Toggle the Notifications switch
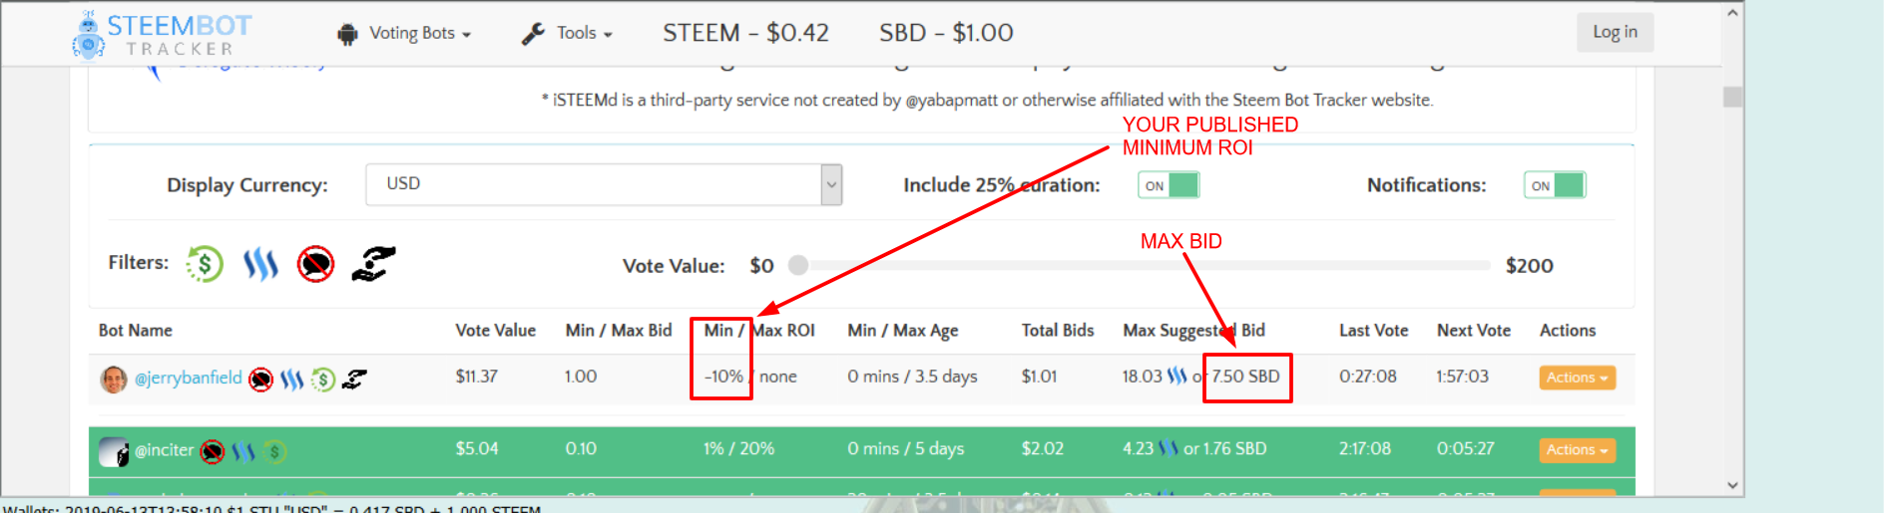Viewport: 1886px width, 513px height. [x=1555, y=185]
